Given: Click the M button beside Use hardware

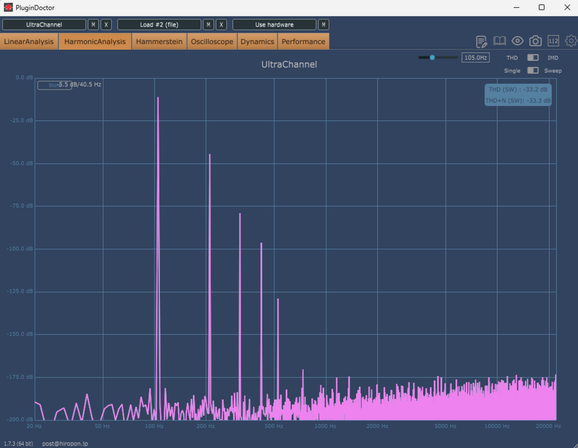Looking at the screenshot, I should [323, 25].
